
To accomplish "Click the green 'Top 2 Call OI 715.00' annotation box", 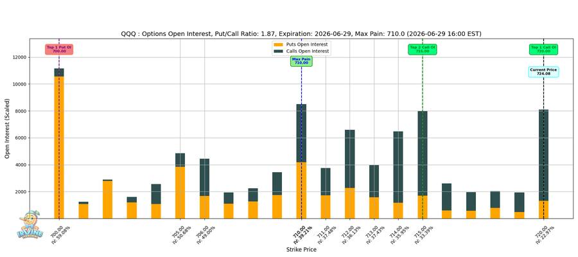I will (423, 49).
